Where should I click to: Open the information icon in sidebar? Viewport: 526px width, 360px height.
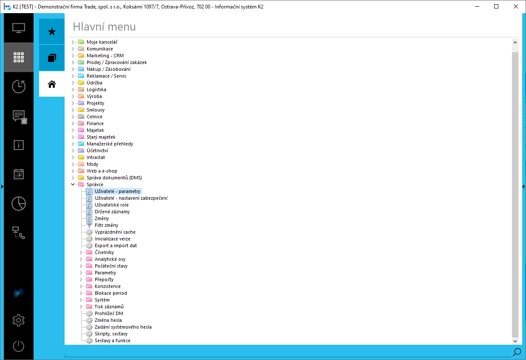19,145
